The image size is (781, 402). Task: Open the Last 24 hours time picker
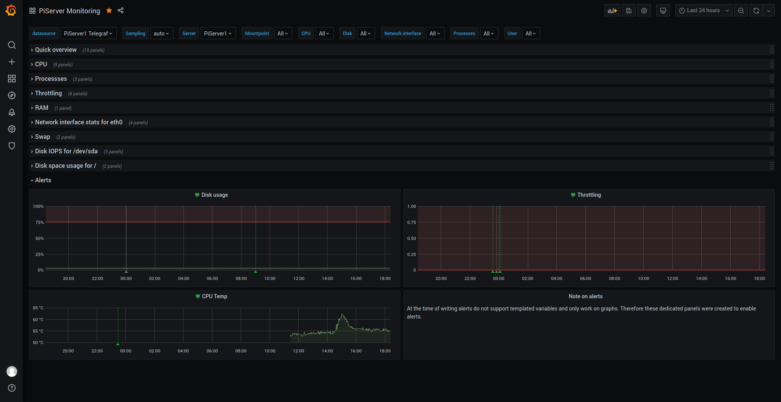[704, 11]
